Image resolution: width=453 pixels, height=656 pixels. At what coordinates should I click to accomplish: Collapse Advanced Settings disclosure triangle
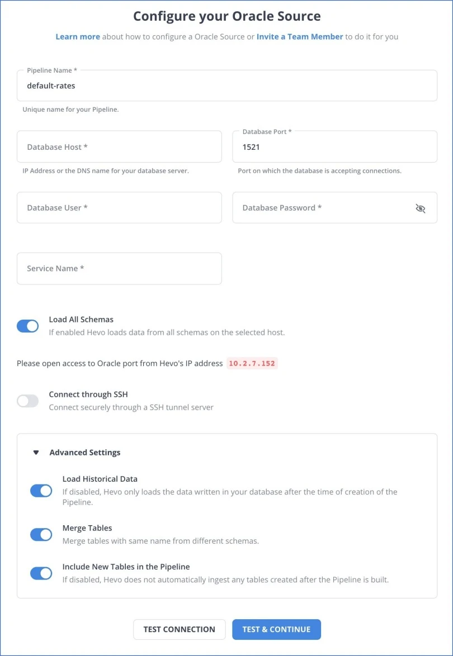click(36, 452)
